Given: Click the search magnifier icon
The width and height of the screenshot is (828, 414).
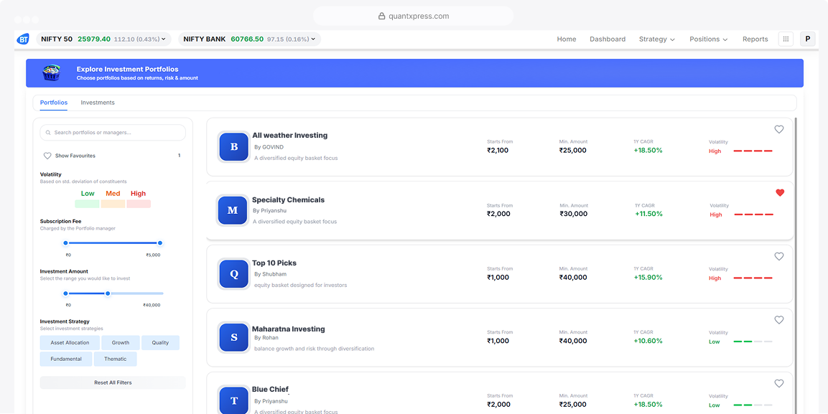Looking at the screenshot, I should (48, 133).
